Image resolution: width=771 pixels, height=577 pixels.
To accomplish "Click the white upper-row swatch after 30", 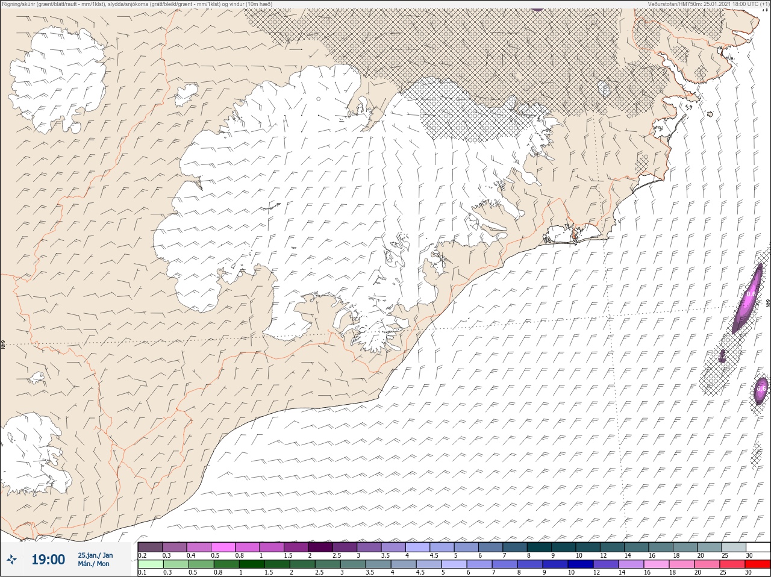I will click(x=758, y=547).
